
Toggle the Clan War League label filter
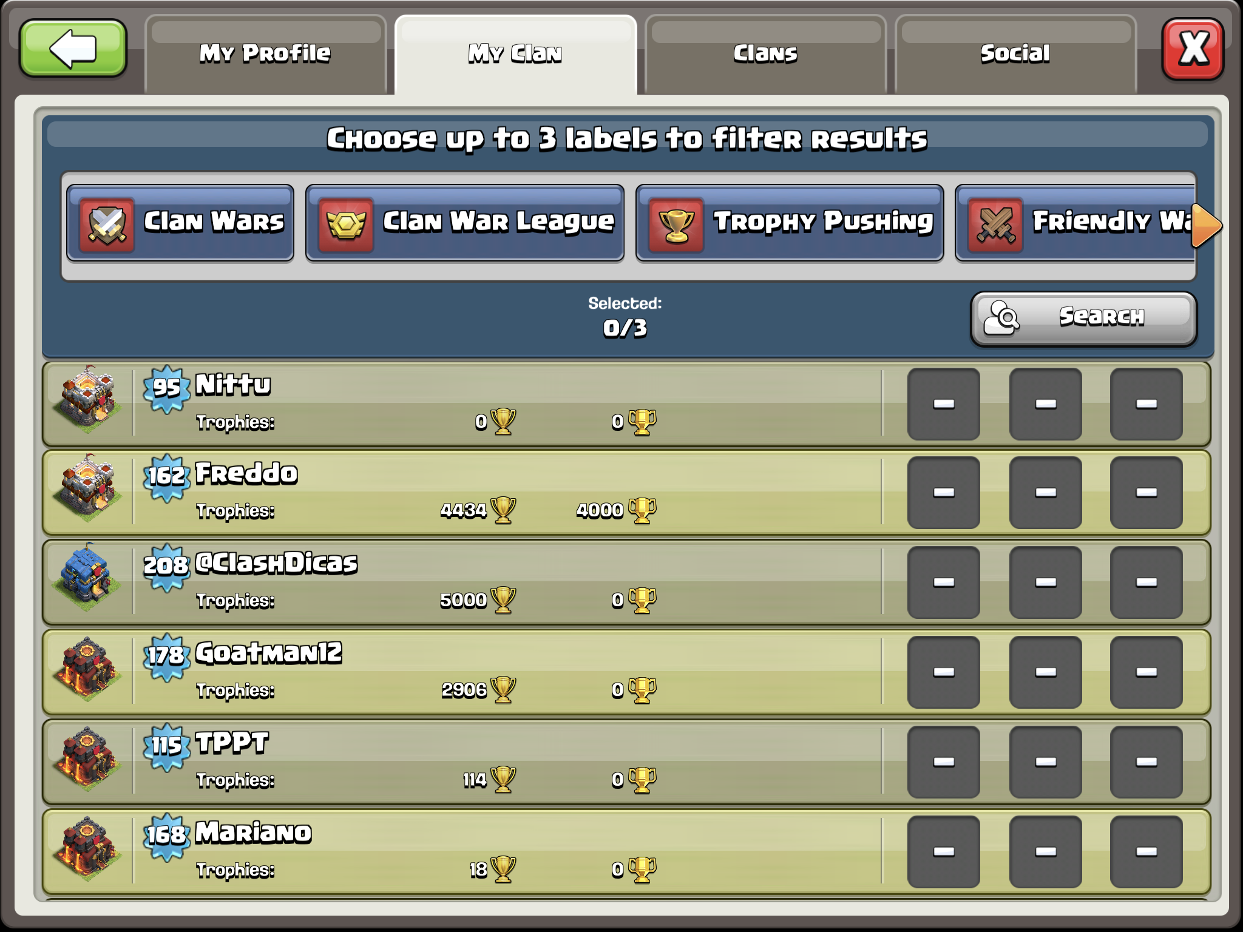(465, 223)
